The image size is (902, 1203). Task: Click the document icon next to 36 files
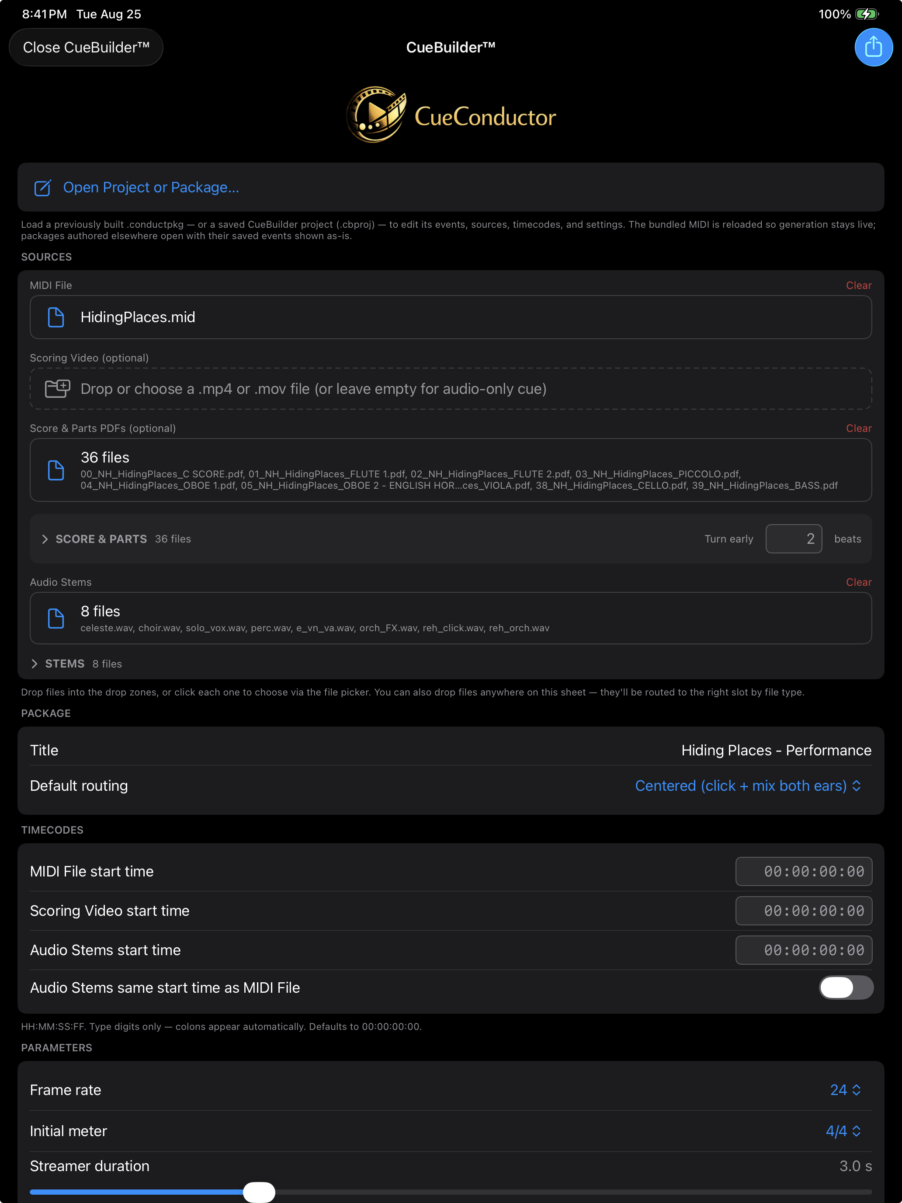(56, 470)
